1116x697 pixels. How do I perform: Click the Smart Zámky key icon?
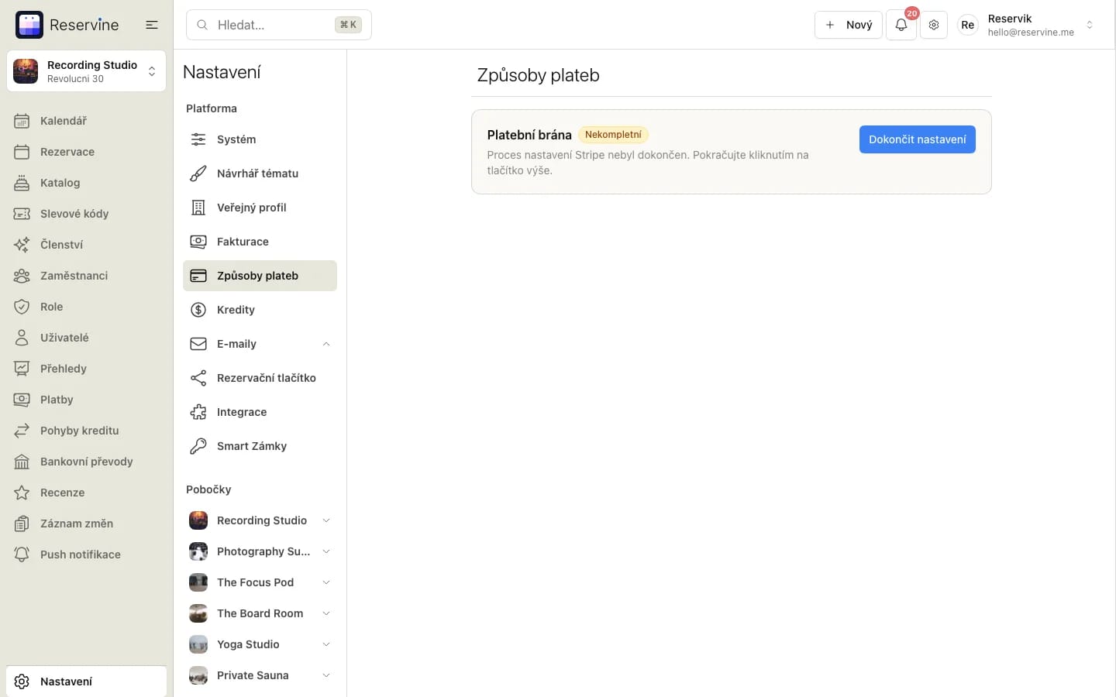point(198,446)
